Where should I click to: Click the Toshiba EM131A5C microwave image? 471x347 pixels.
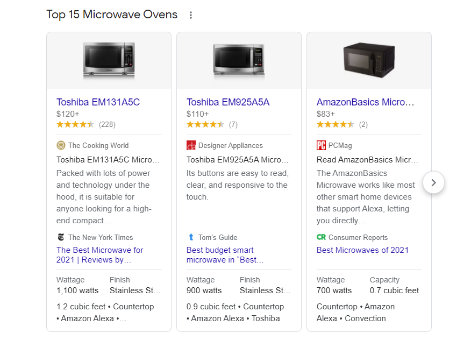[x=109, y=59]
